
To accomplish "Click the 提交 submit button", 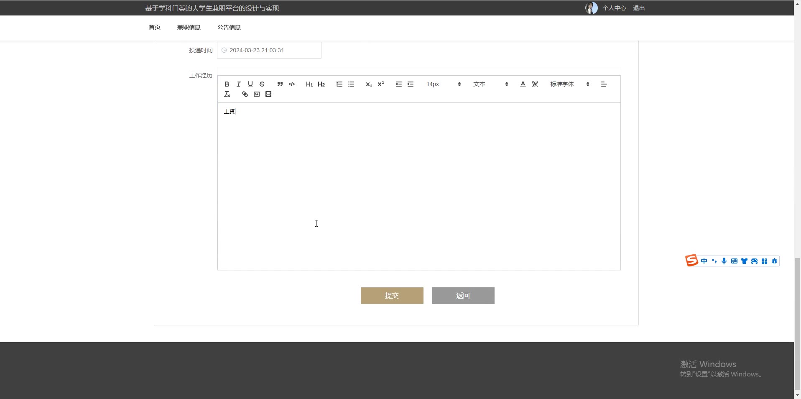I will (392, 296).
